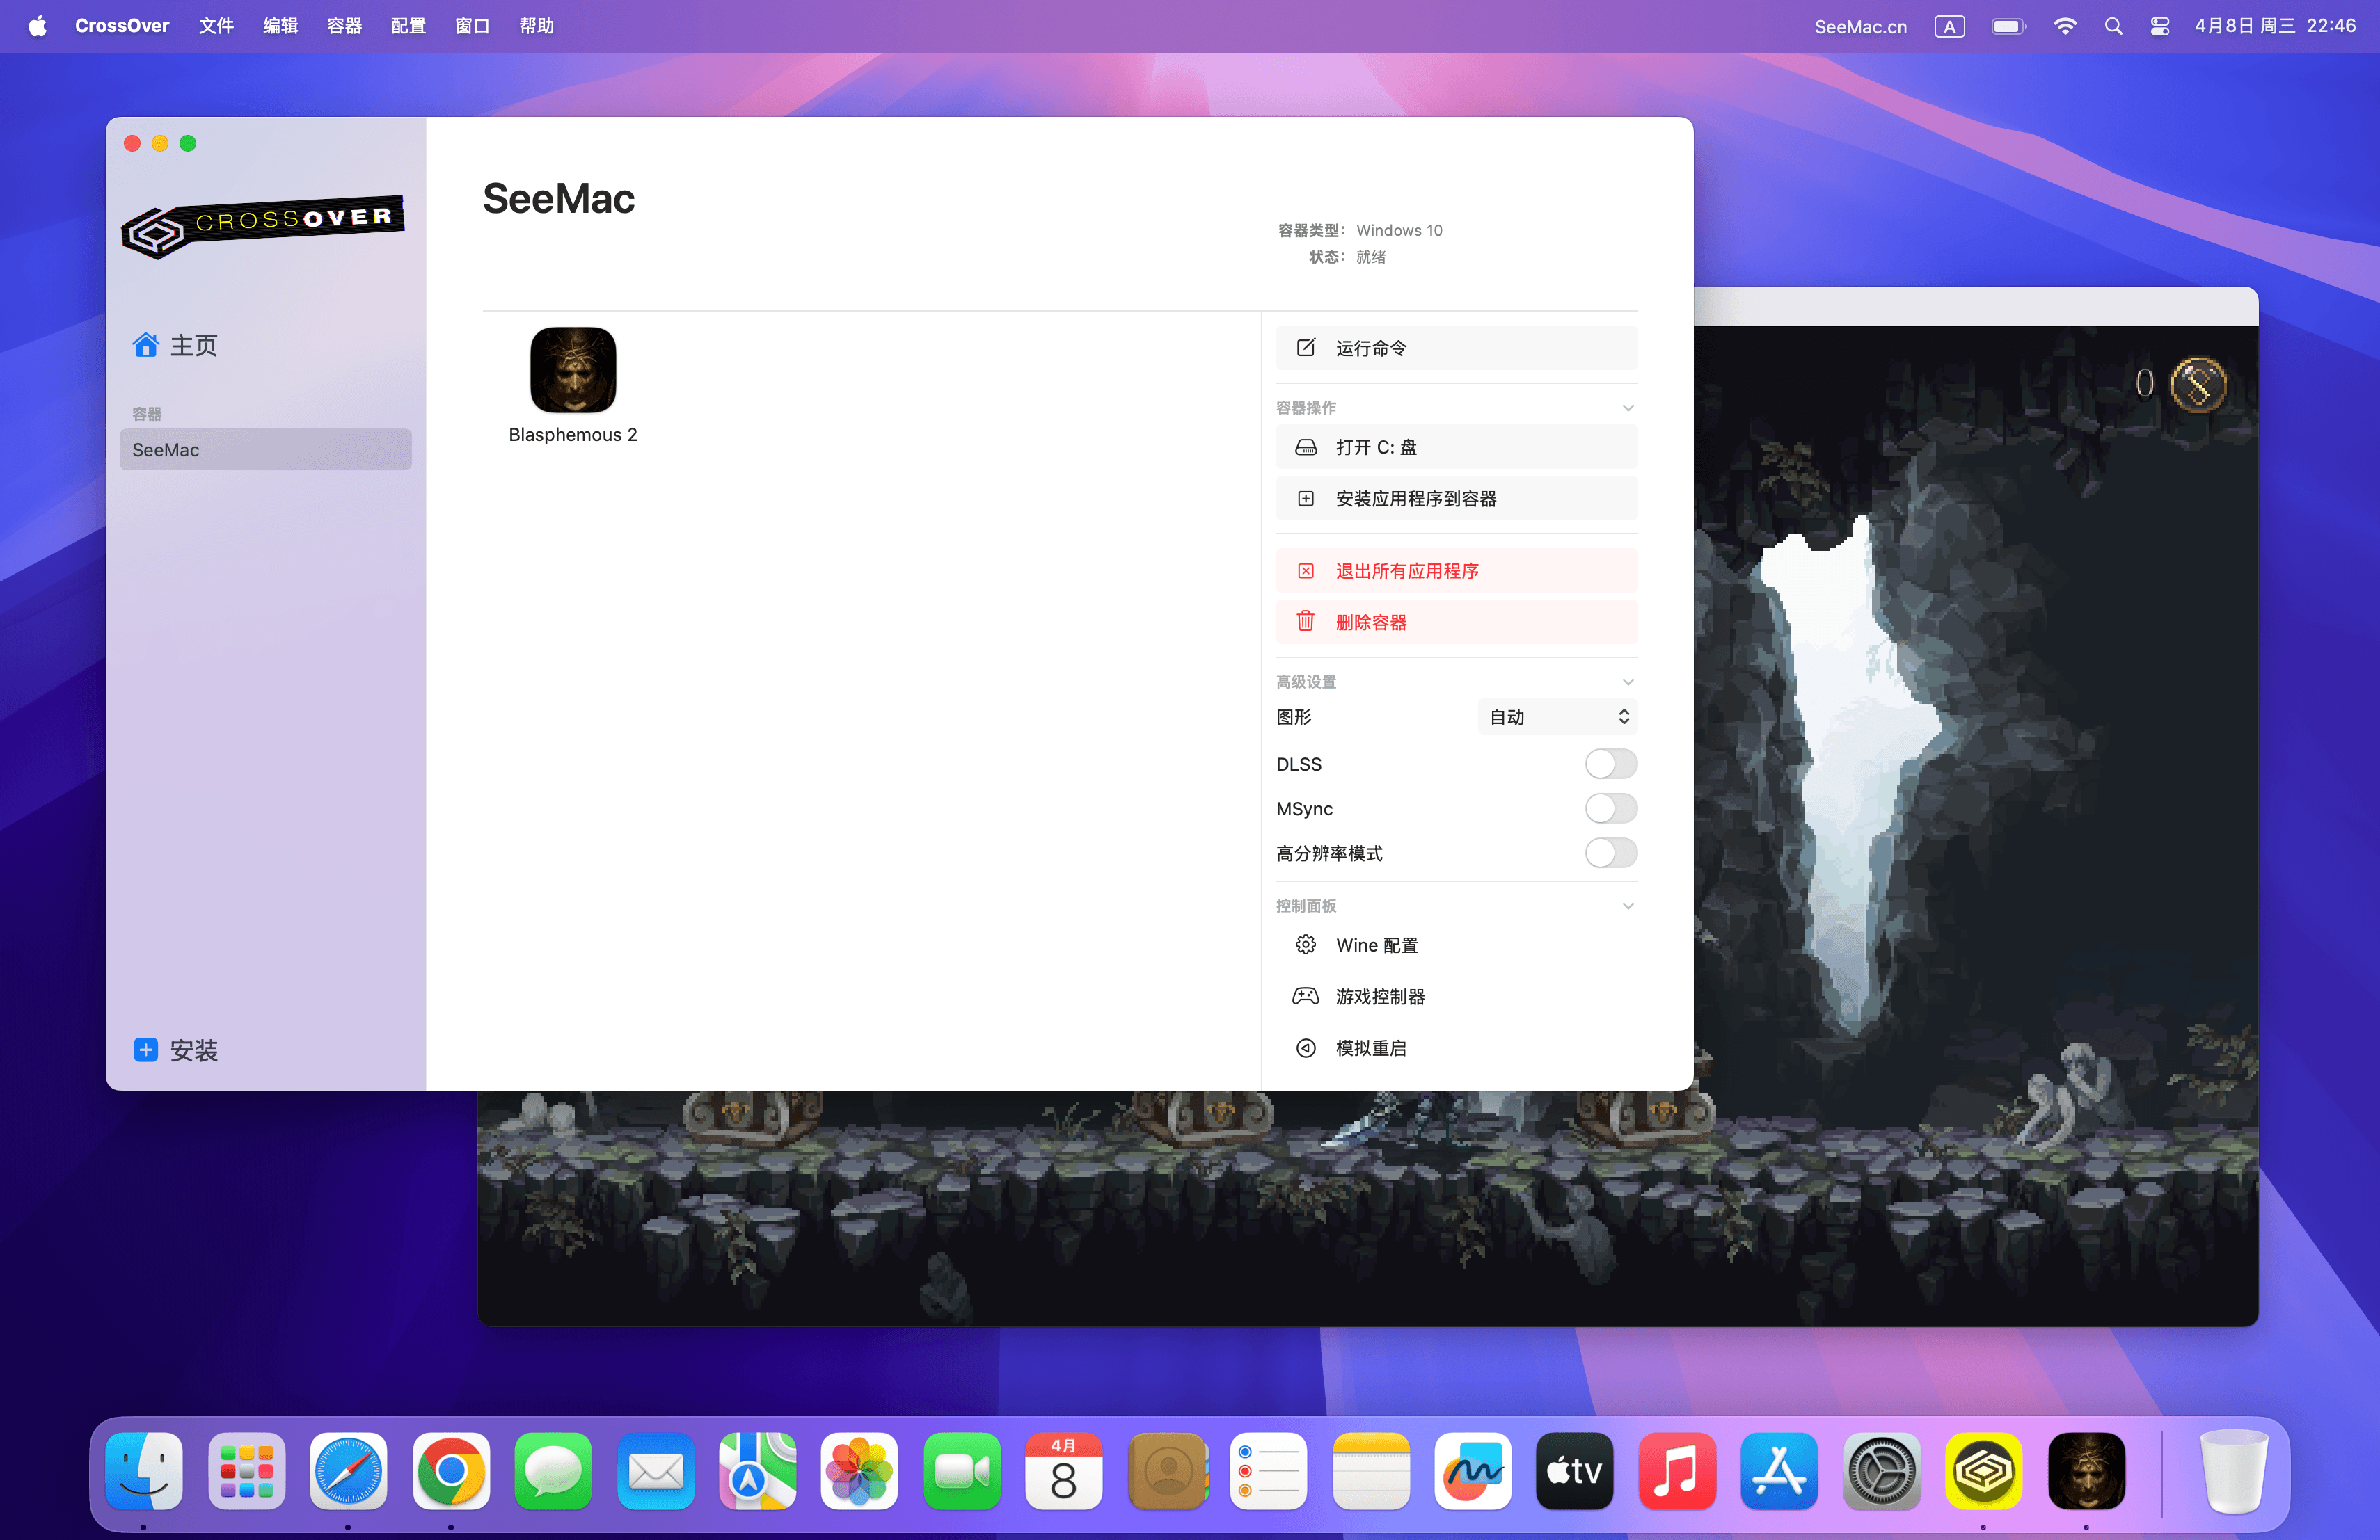Click the 删除容器 trash icon

[x=1305, y=622]
